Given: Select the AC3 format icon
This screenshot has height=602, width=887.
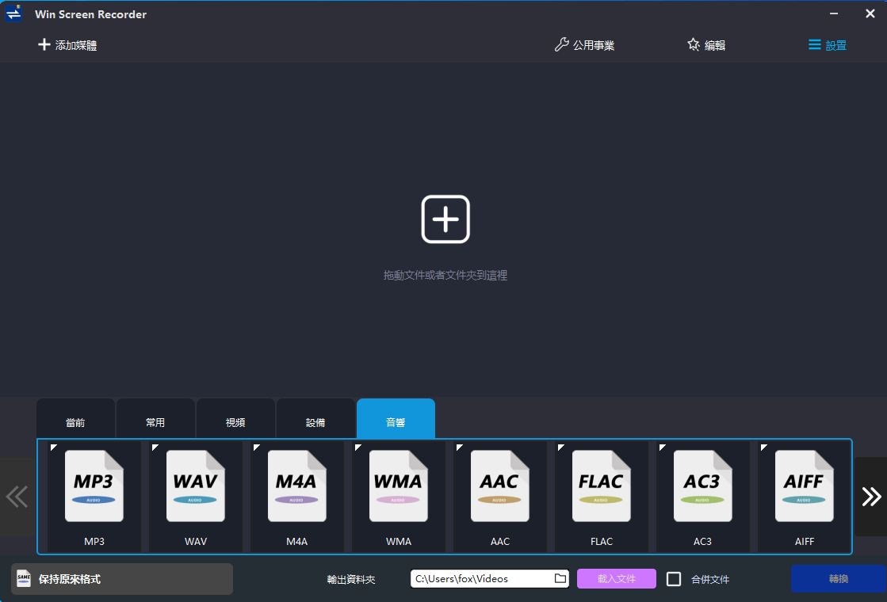Looking at the screenshot, I should coord(702,486).
